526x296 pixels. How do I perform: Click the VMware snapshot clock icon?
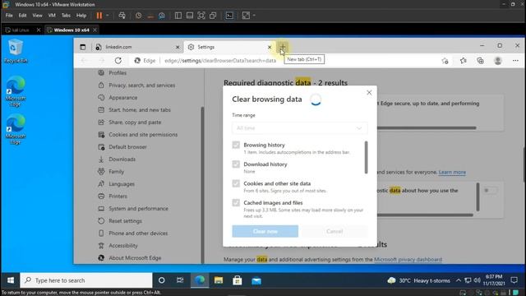coord(138,16)
